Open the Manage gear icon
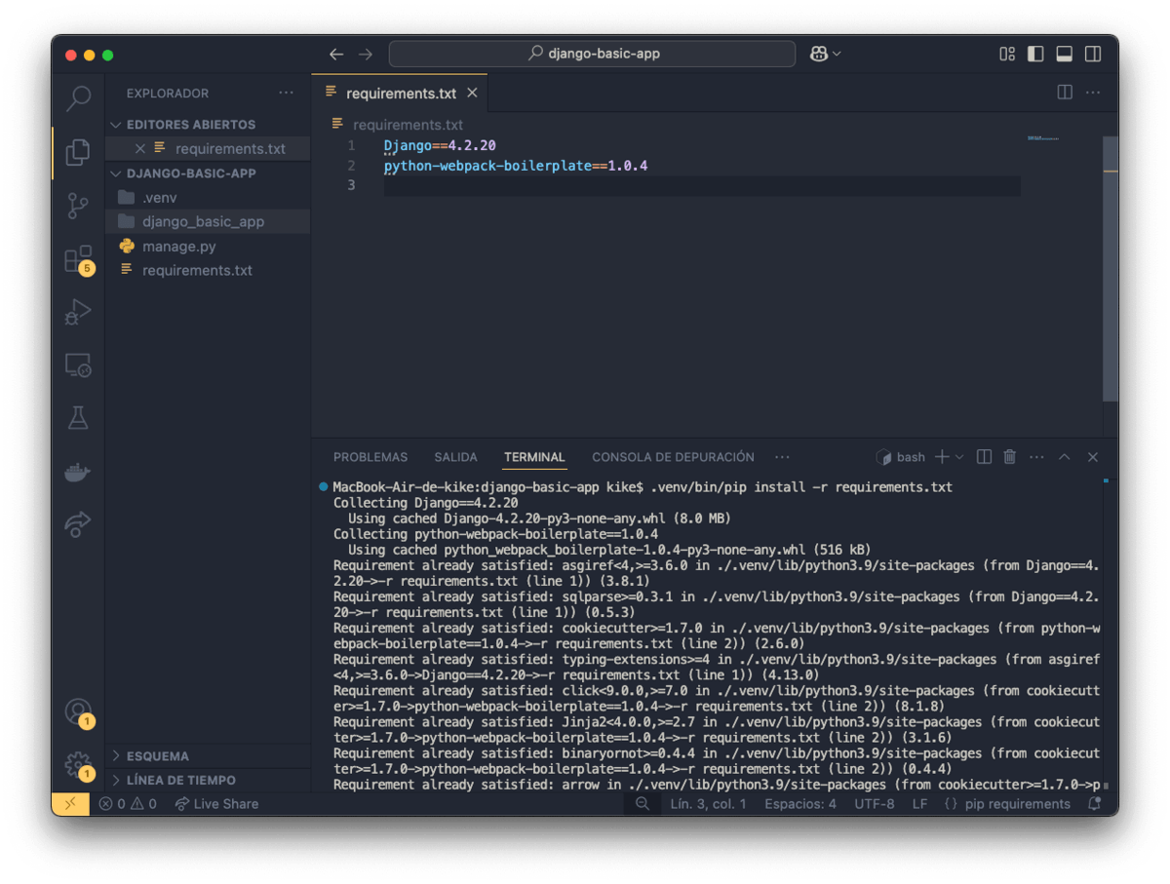Screen dimensions: 1170x884 (78, 765)
